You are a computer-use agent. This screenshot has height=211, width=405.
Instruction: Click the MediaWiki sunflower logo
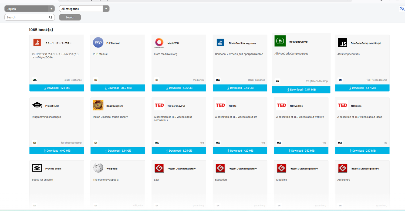159,42
